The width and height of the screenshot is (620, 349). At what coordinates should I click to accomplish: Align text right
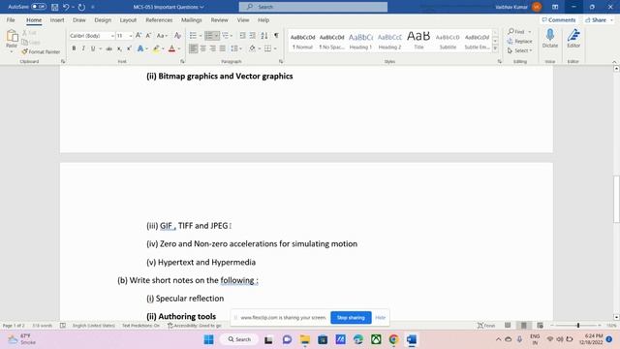click(x=213, y=48)
